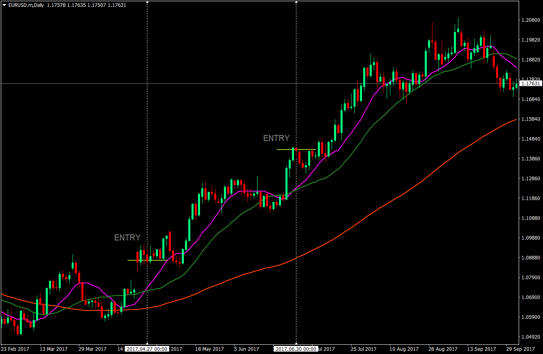Select the second ENTRY text annotation
The image size is (543, 354).
point(276,138)
